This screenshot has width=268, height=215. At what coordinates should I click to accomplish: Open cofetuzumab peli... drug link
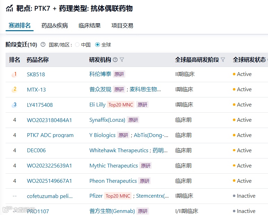pyautogui.click(x=50, y=196)
